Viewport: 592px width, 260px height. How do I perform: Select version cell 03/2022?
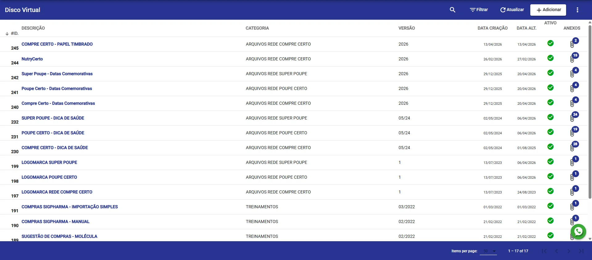407,207
